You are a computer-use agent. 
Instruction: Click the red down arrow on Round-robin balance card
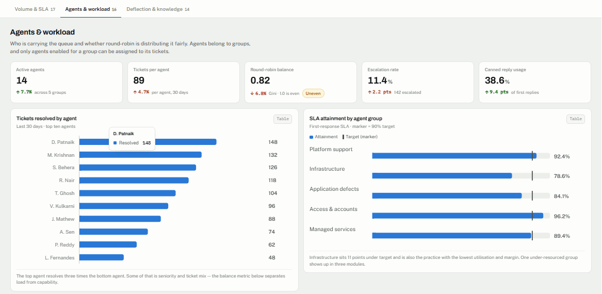pyautogui.click(x=252, y=93)
